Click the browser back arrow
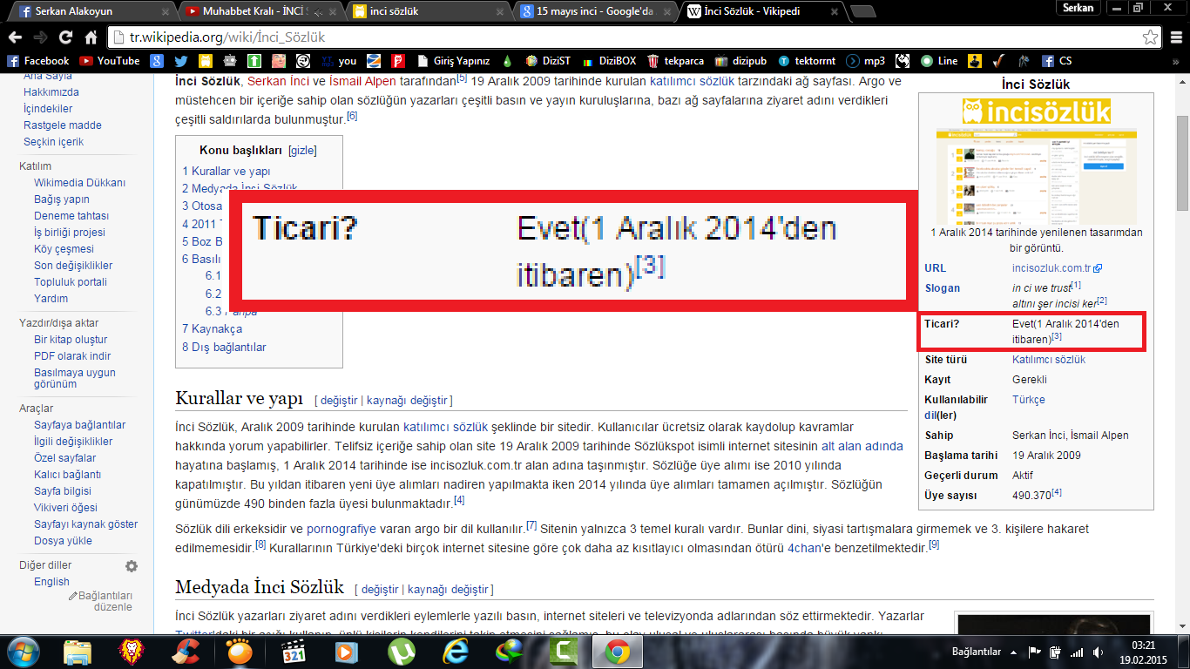1190x669 pixels. click(16, 37)
